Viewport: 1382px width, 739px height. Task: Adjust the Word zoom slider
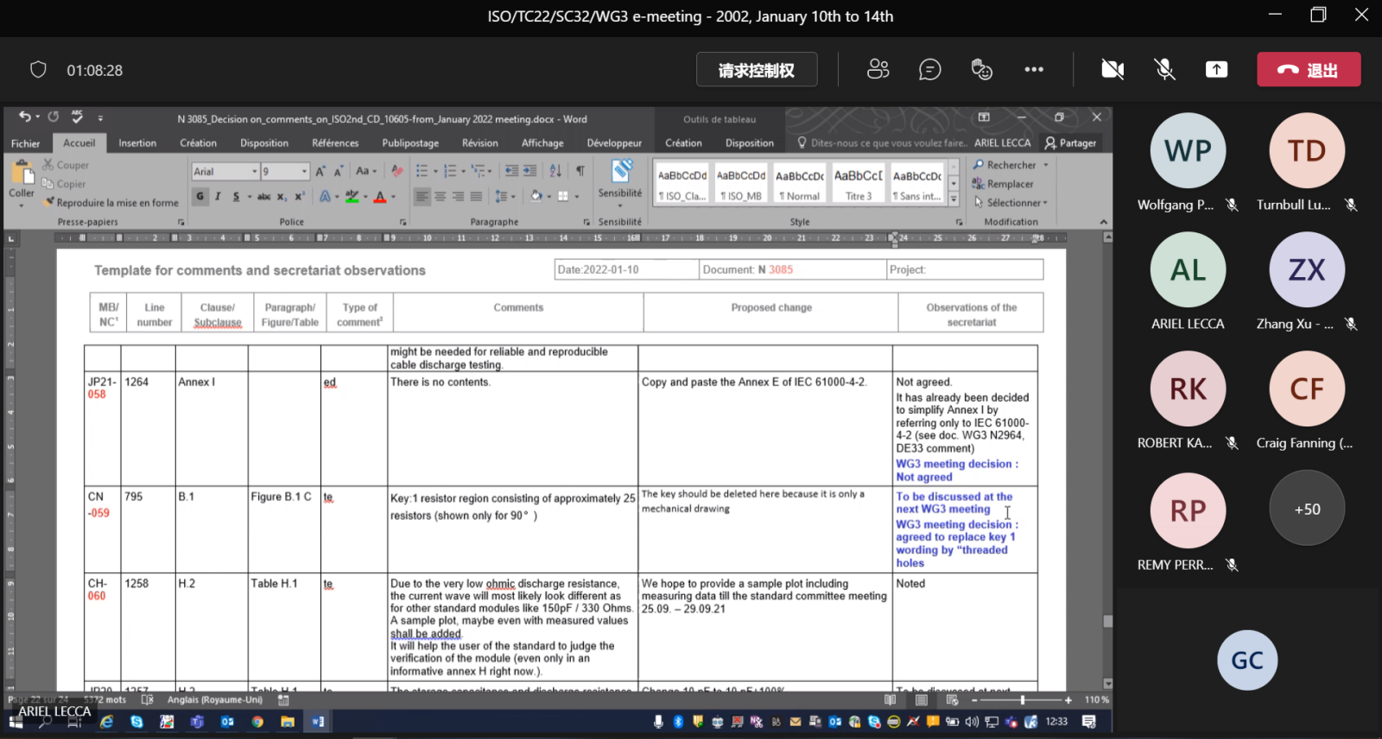[1022, 700]
